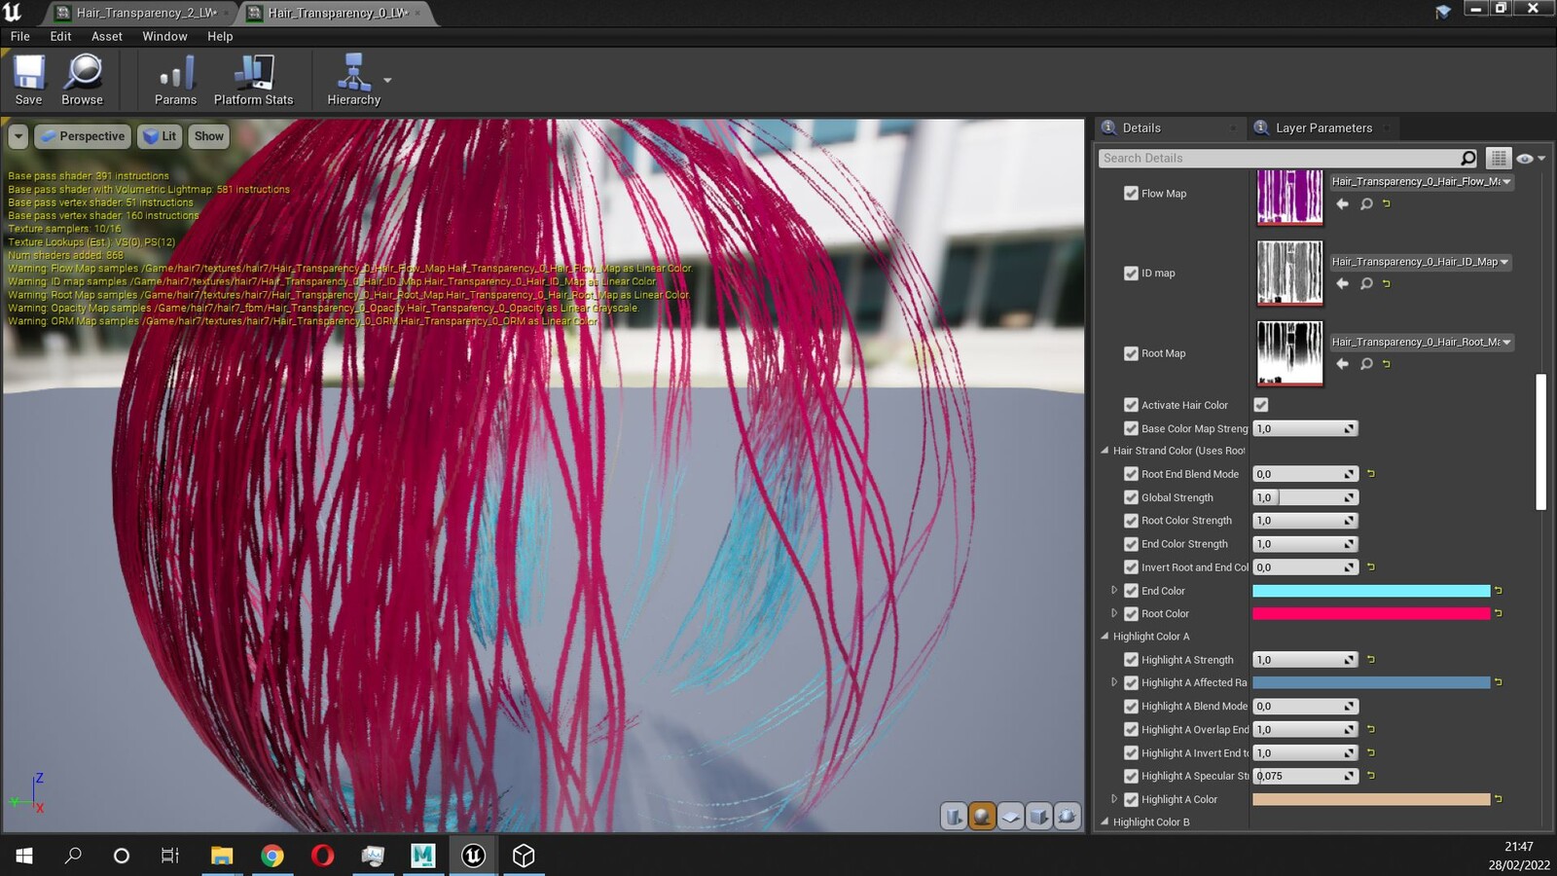The image size is (1557, 876).
Task: Disable the Root Color Strength override checkbox
Action: (1131, 521)
